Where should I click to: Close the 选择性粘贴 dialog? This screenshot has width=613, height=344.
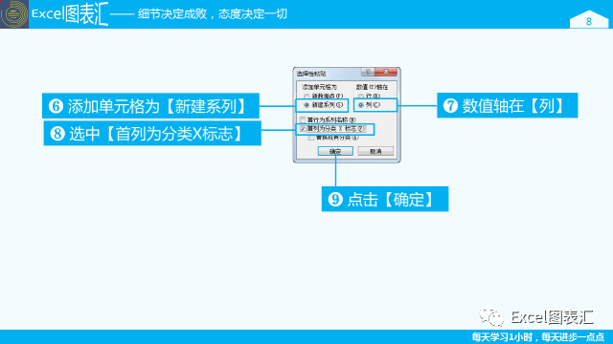[386, 72]
